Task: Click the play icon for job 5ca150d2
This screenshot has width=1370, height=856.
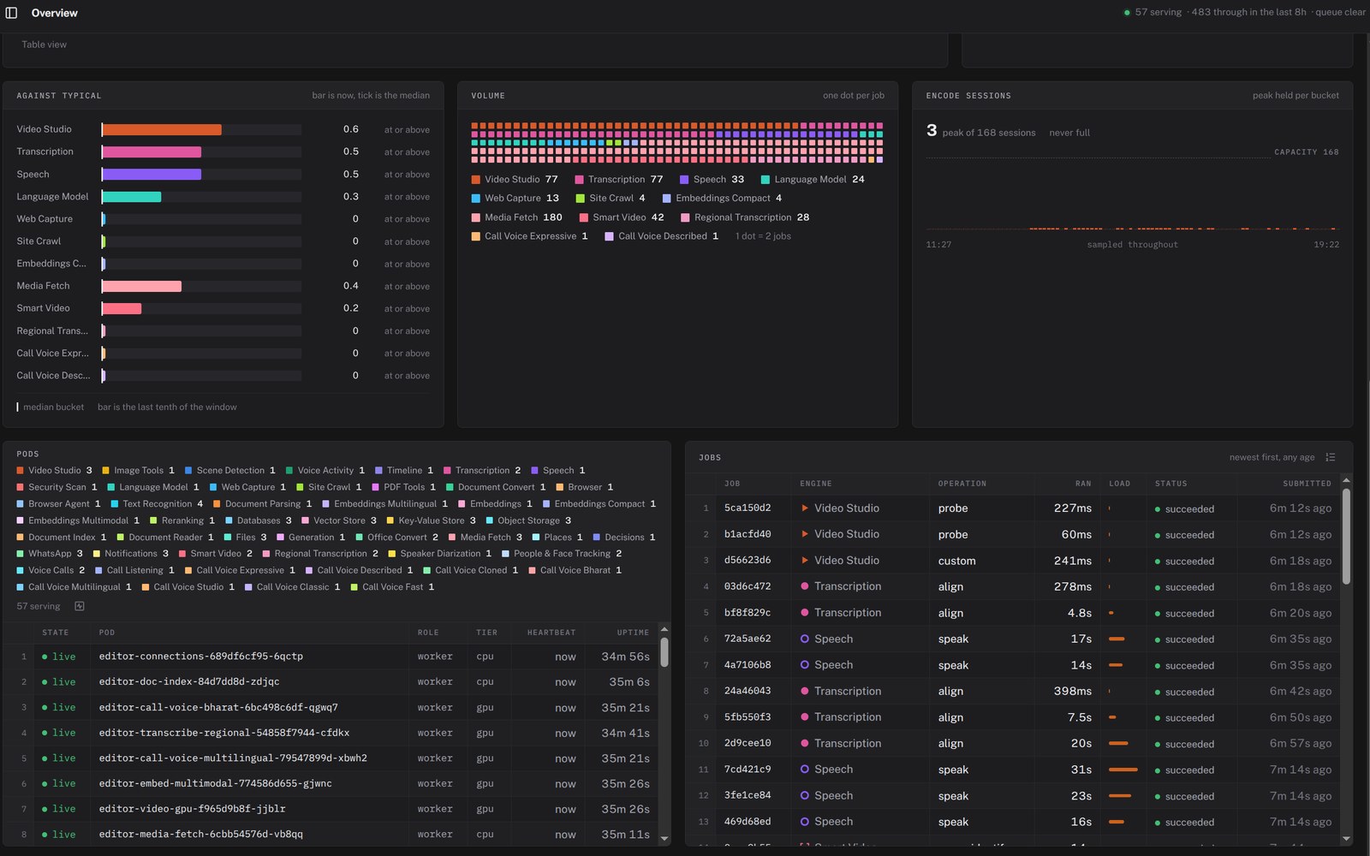Action: coord(805,508)
